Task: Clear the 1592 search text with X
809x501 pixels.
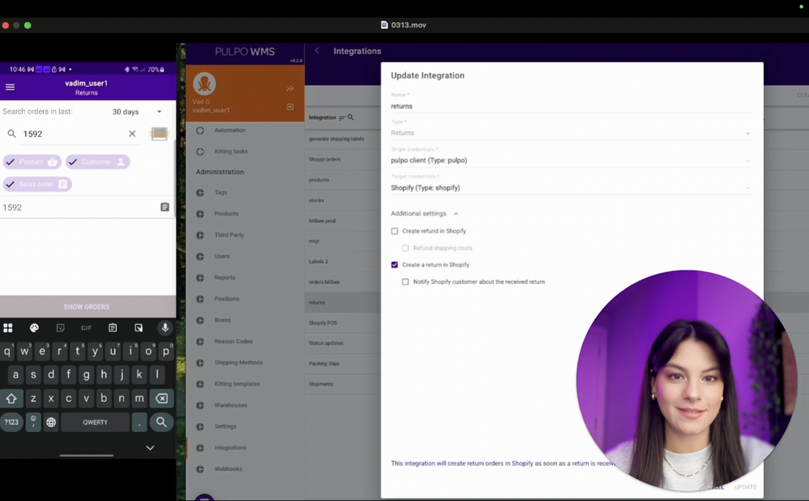Action: pyautogui.click(x=132, y=134)
